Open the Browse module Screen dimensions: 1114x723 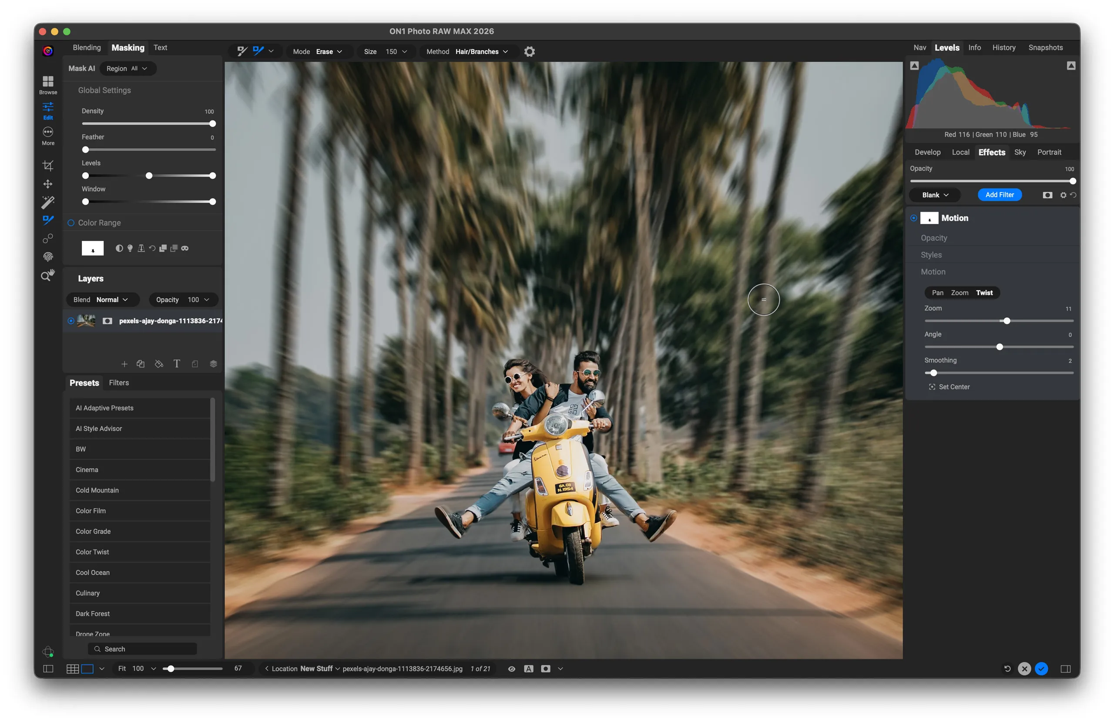[x=47, y=85]
